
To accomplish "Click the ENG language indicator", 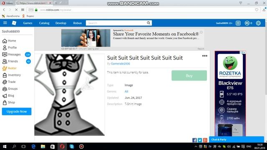I will [x=249, y=146].
